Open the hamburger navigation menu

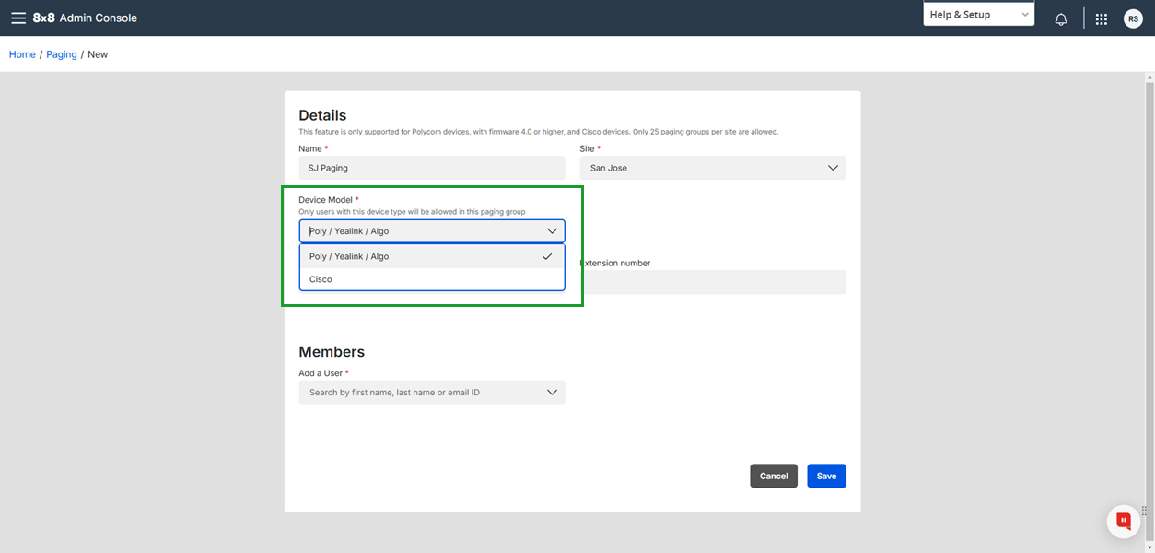[x=18, y=18]
